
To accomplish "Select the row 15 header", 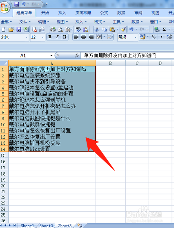I will coord(4,155).
